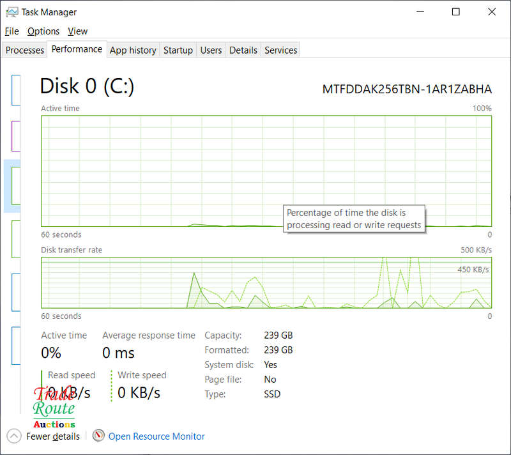Switch to the App history tab

pos(133,50)
